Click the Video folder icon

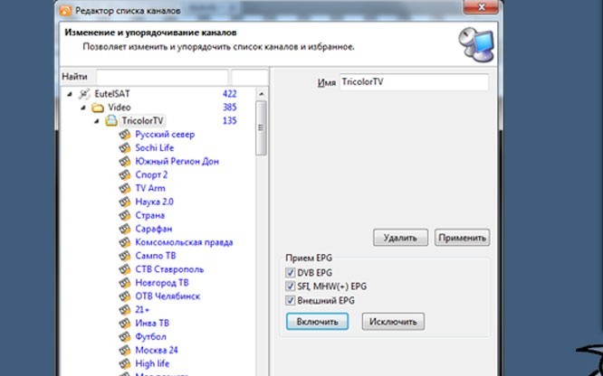click(x=98, y=107)
